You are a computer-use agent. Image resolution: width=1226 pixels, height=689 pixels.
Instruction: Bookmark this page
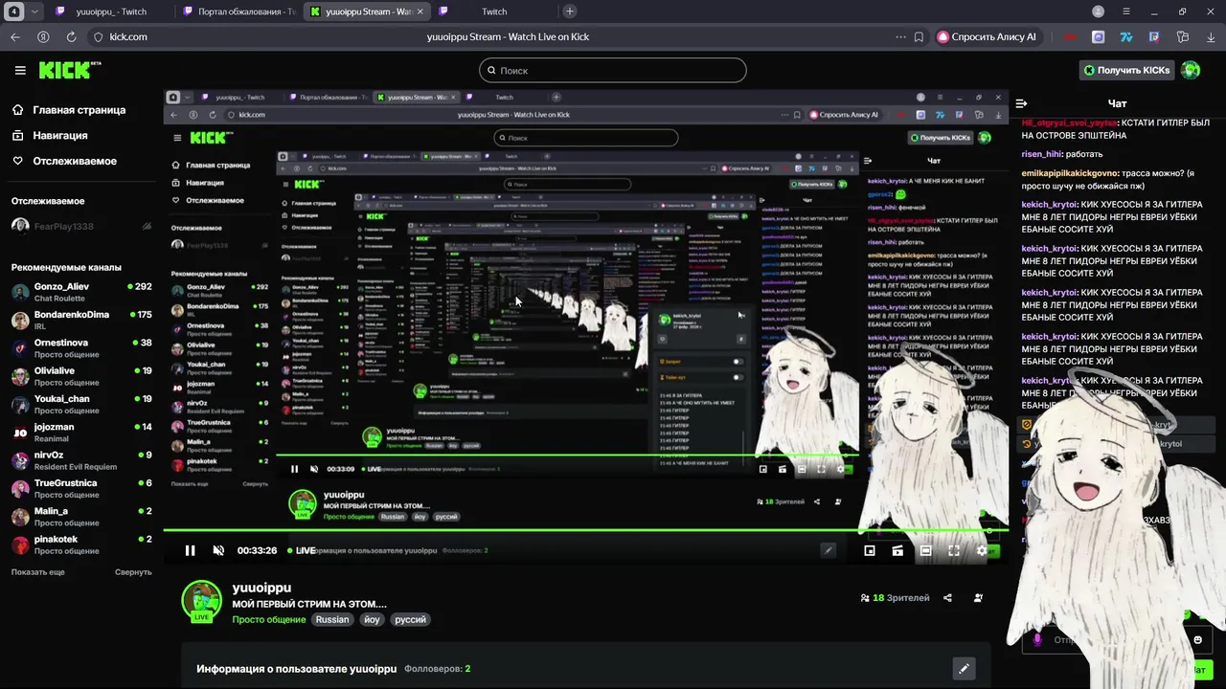coord(919,36)
